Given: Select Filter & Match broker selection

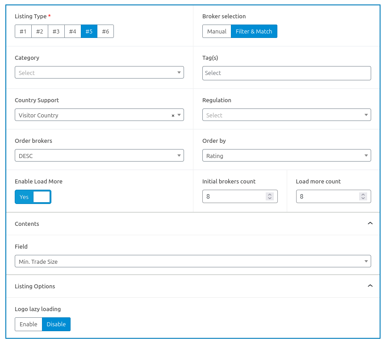Looking at the screenshot, I should coord(254,31).
